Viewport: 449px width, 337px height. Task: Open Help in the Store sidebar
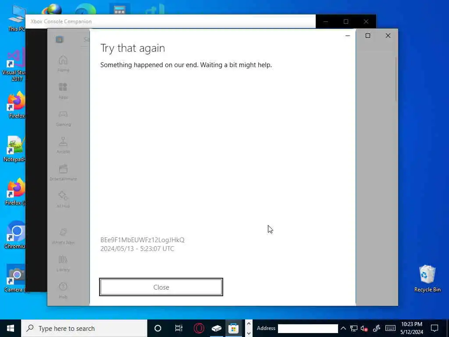pos(63,290)
